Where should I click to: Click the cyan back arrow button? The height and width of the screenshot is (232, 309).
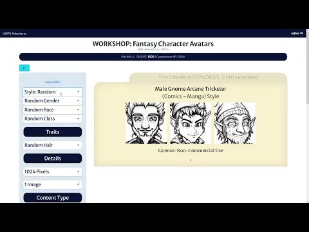pos(24,68)
